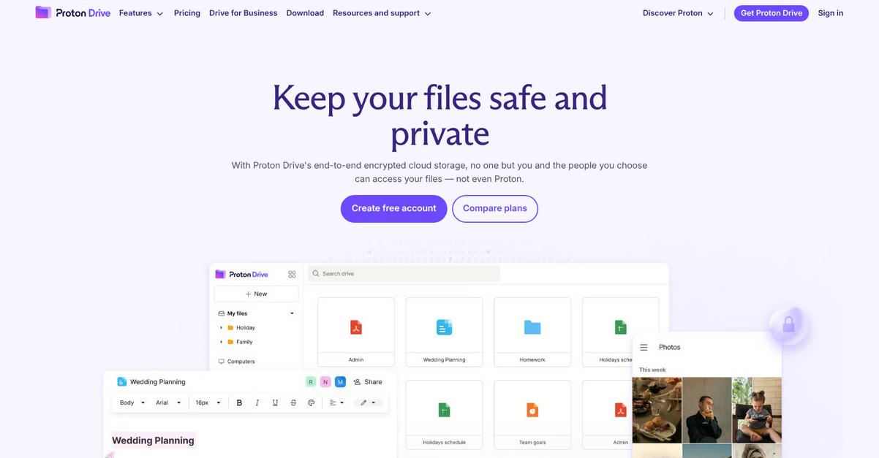Image resolution: width=879 pixels, height=458 pixels.
Task: Go to the Pricing page
Action: click(187, 13)
